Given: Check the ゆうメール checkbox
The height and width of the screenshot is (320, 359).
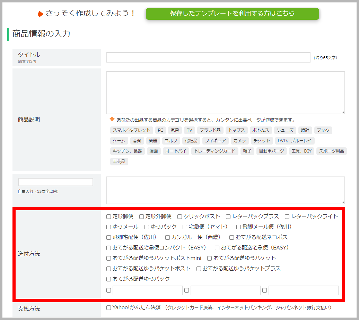Looking at the screenshot, I should click(109, 227).
